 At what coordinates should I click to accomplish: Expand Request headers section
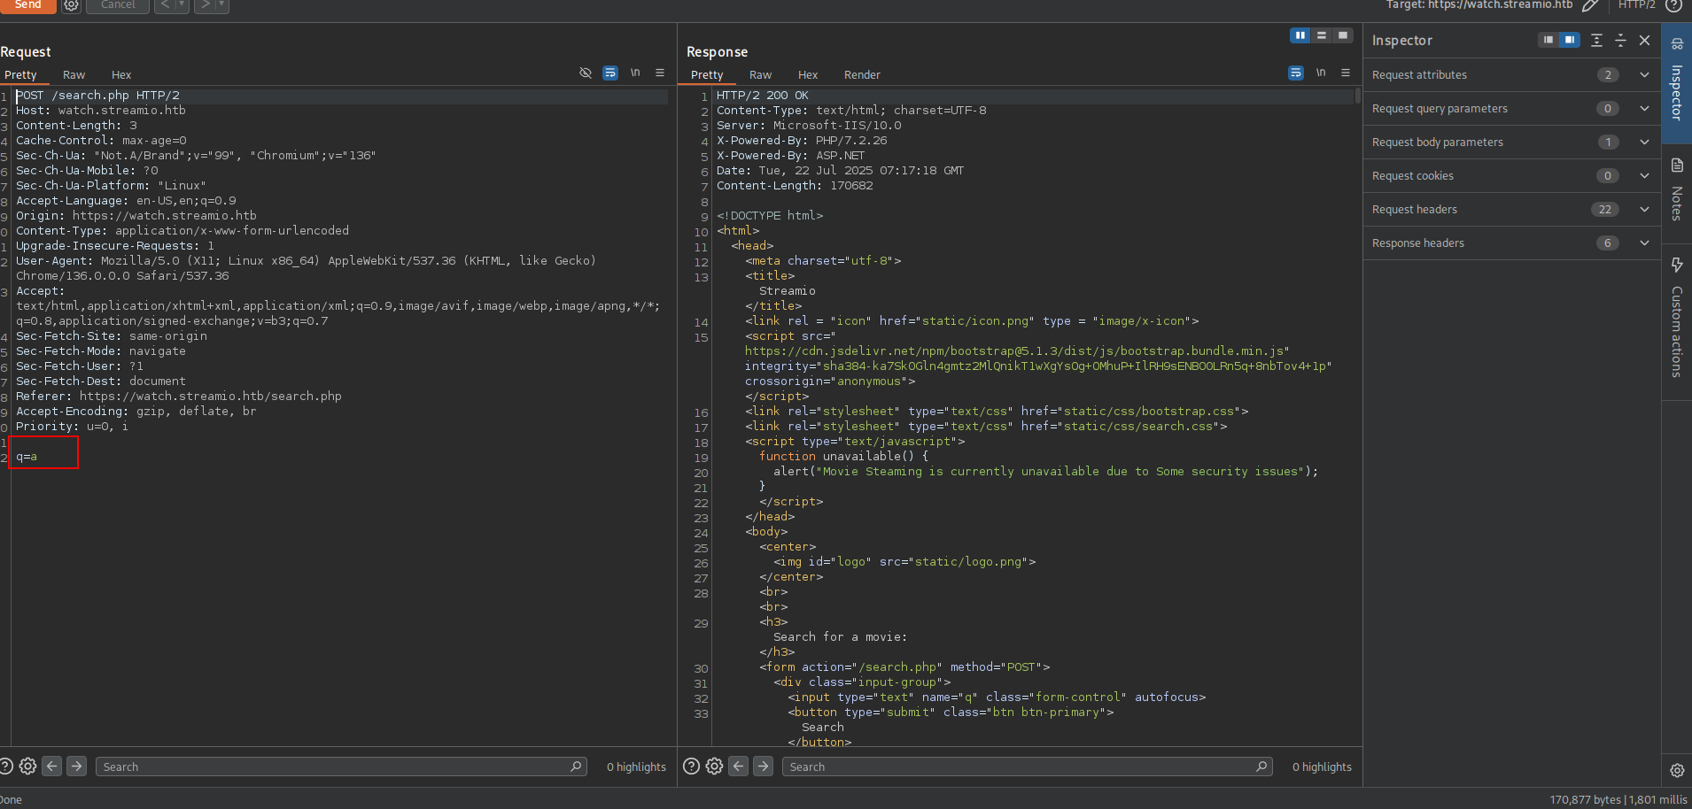(1511, 210)
